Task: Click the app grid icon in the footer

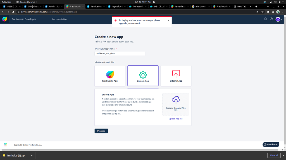Action: 5,144
